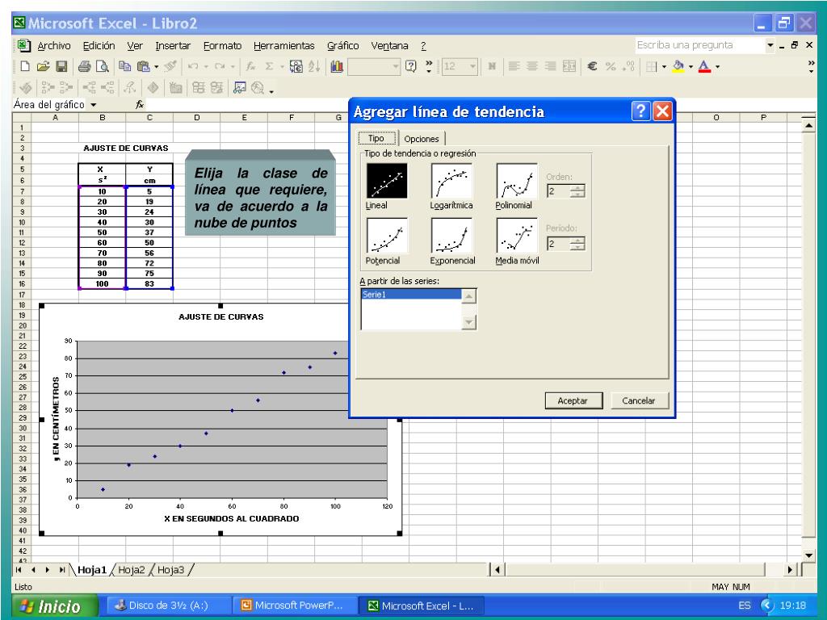This screenshot has height=620, width=827.
Task: Click the ES language indicator in tray
Action: point(744,605)
